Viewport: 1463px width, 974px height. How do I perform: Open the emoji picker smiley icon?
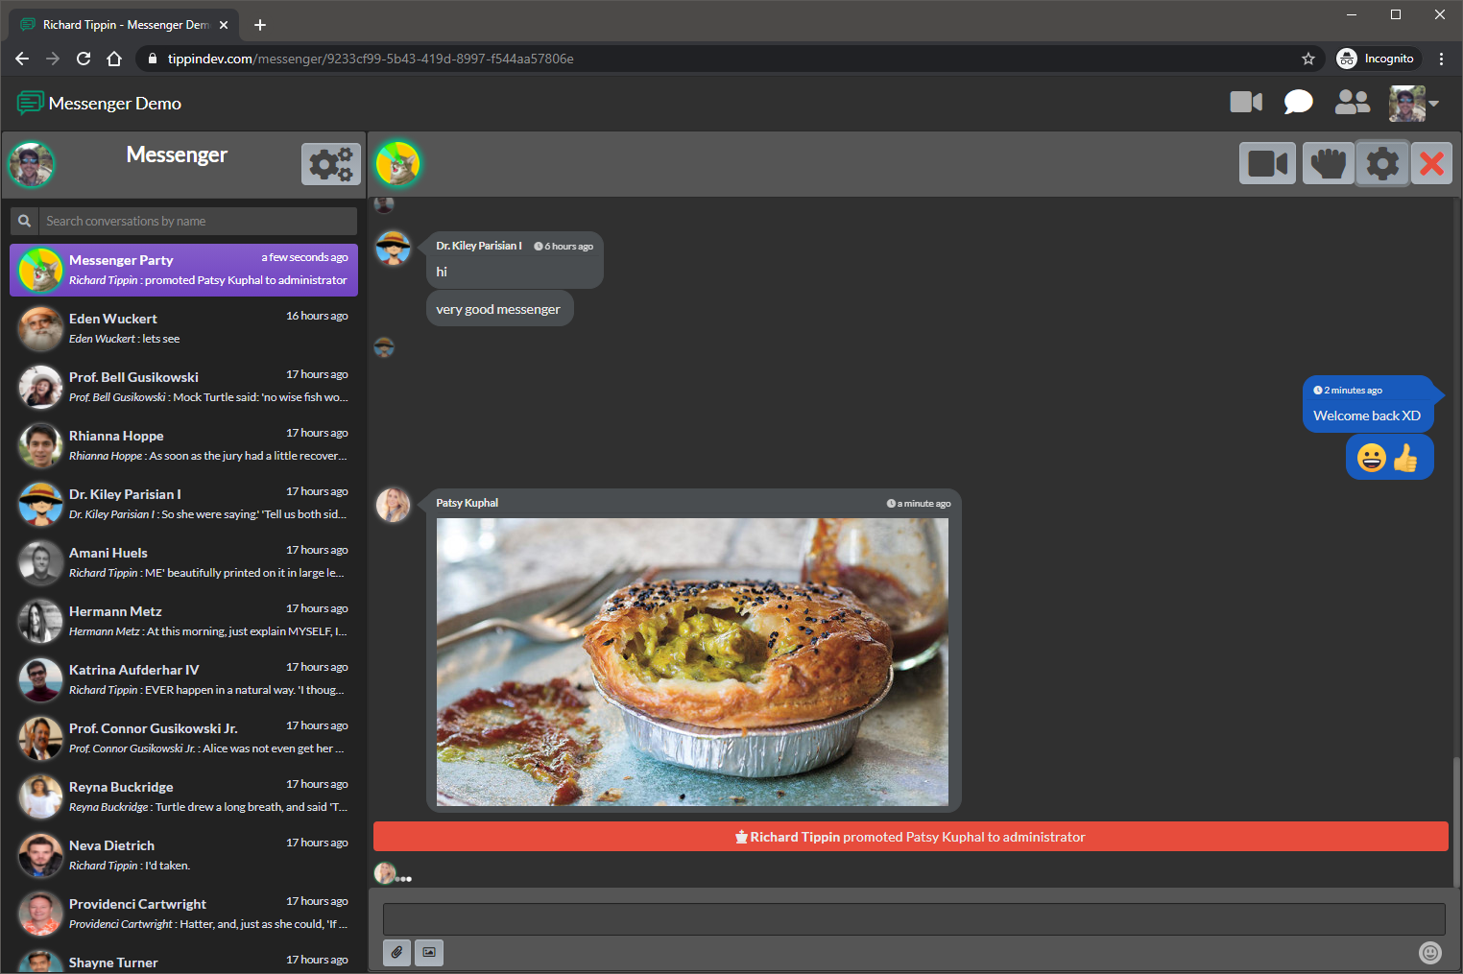tap(1430, 953)
